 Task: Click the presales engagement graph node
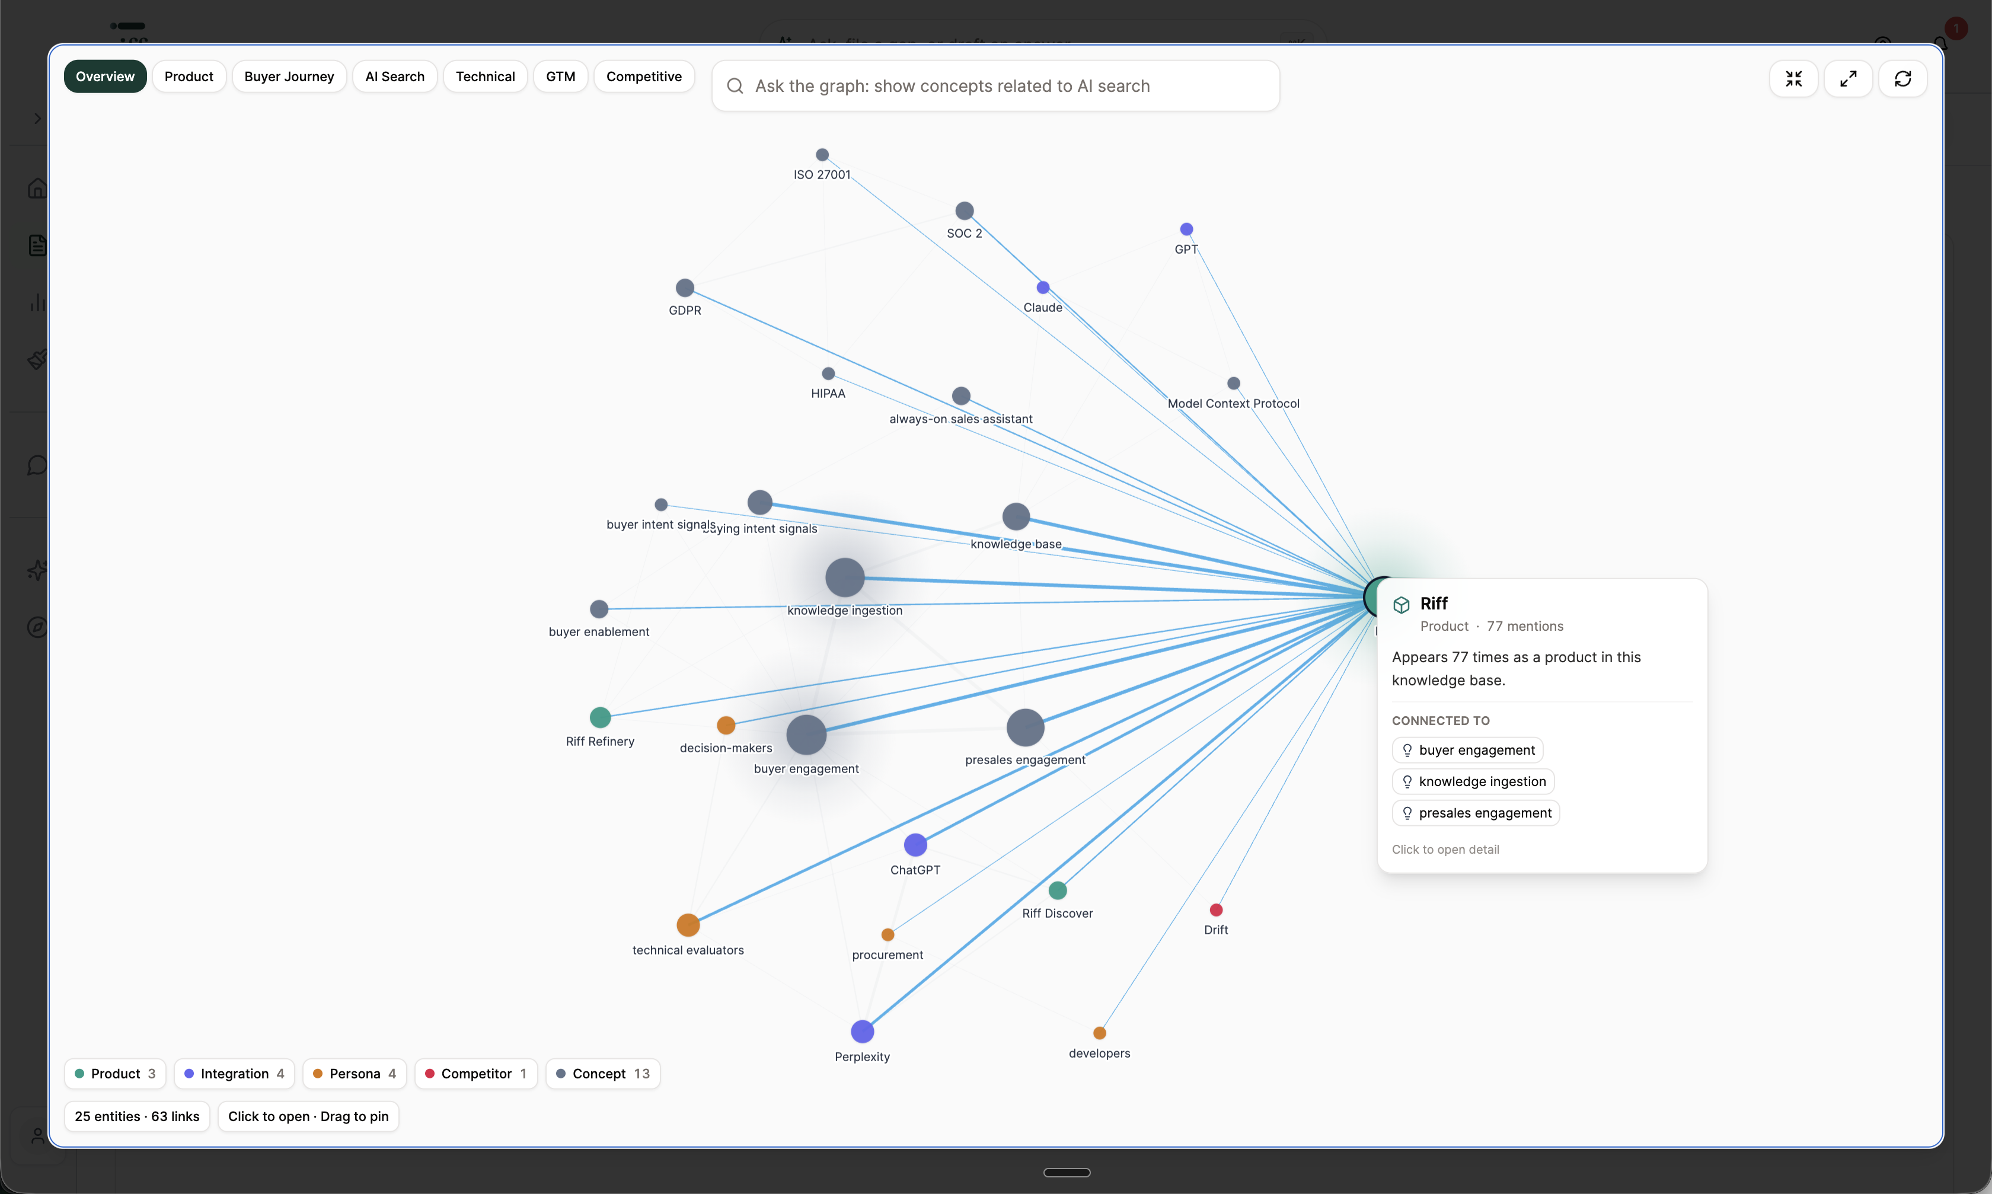click(x=1025, y=728)
